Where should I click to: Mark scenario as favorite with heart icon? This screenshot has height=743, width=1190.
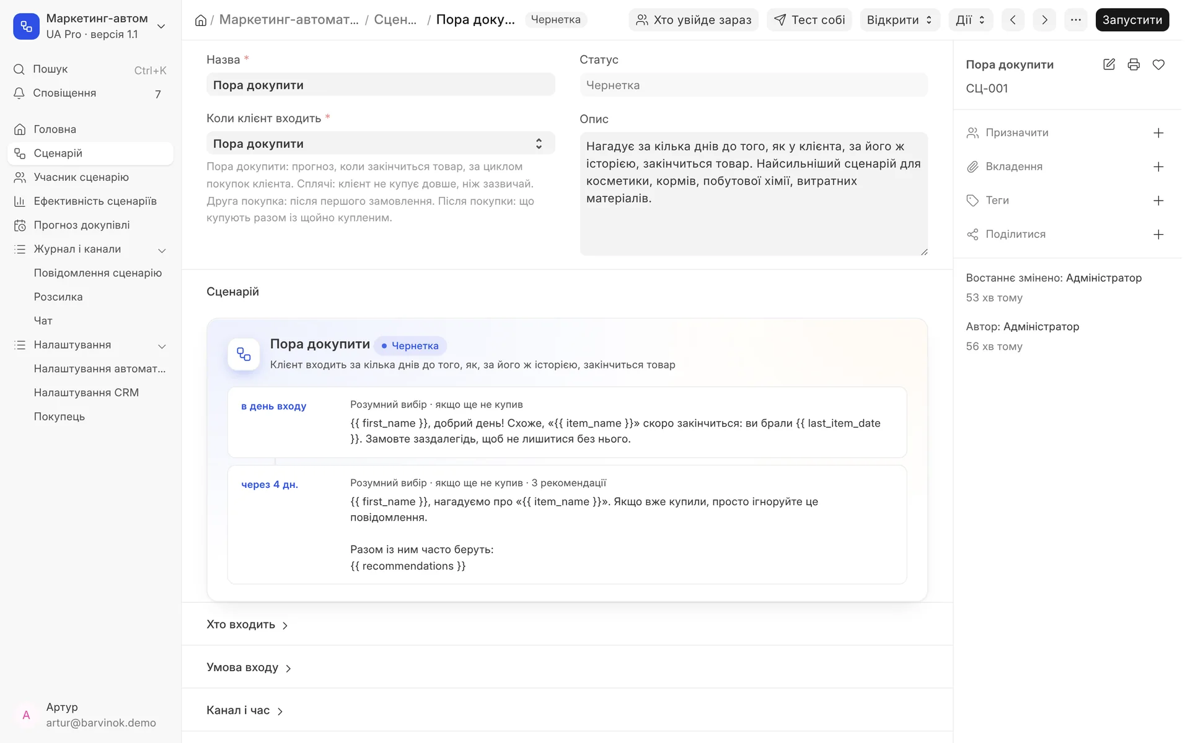1158,64
